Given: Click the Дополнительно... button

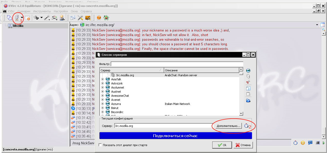Looking at the screenshot, I should pos(228,126).
